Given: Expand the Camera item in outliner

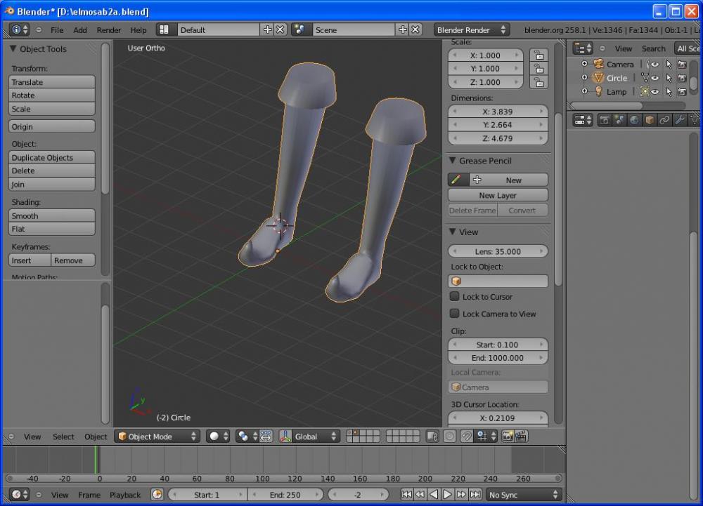Looking at the screenshot, I should click(x=584, y=64).
